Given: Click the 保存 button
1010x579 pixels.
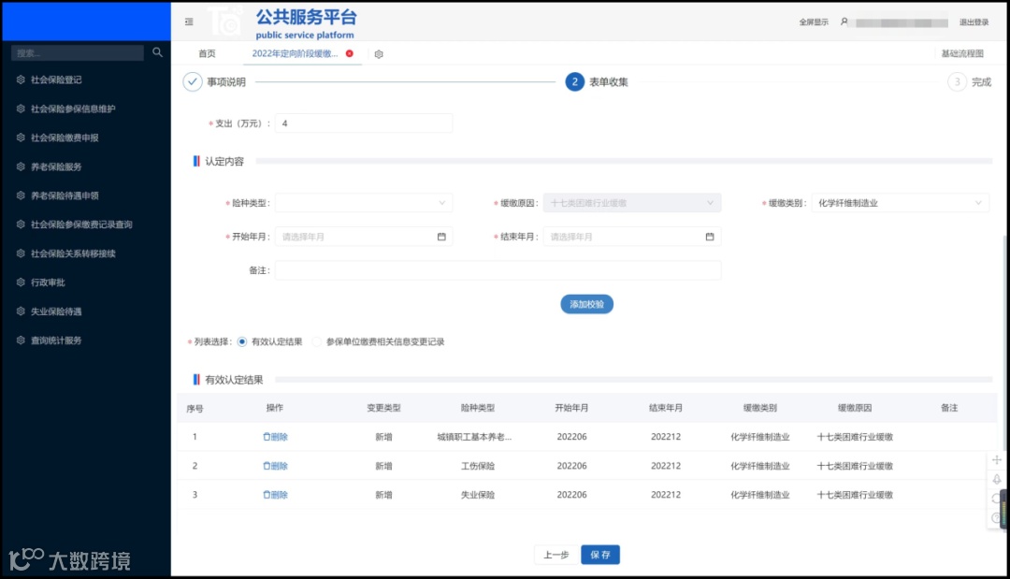Looking at the screenshot, I should tap(600, 555).
